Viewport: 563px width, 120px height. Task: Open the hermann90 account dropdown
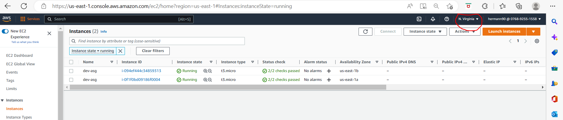pyautogui.click(x=514, y=19)
